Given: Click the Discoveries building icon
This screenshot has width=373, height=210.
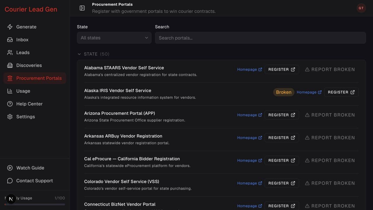Looking at the screenshot, I should click(x=10, y=65).
